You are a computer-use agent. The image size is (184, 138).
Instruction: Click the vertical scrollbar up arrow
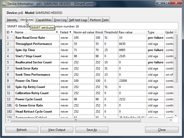[176, 32]
